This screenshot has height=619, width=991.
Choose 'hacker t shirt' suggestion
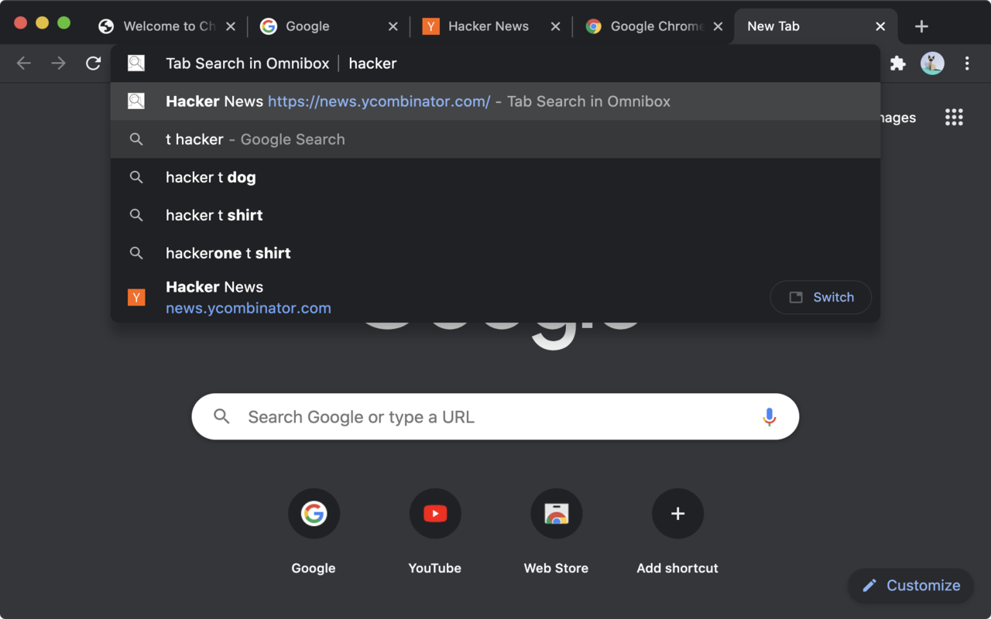[495, 215]
